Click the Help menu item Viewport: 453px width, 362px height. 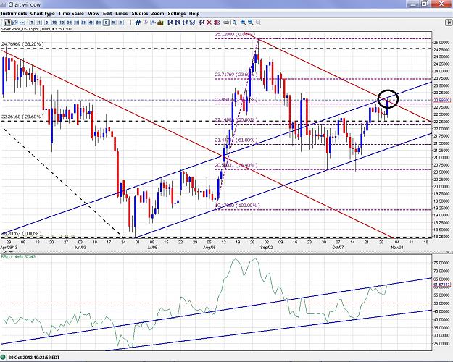[x=194, y=14]
